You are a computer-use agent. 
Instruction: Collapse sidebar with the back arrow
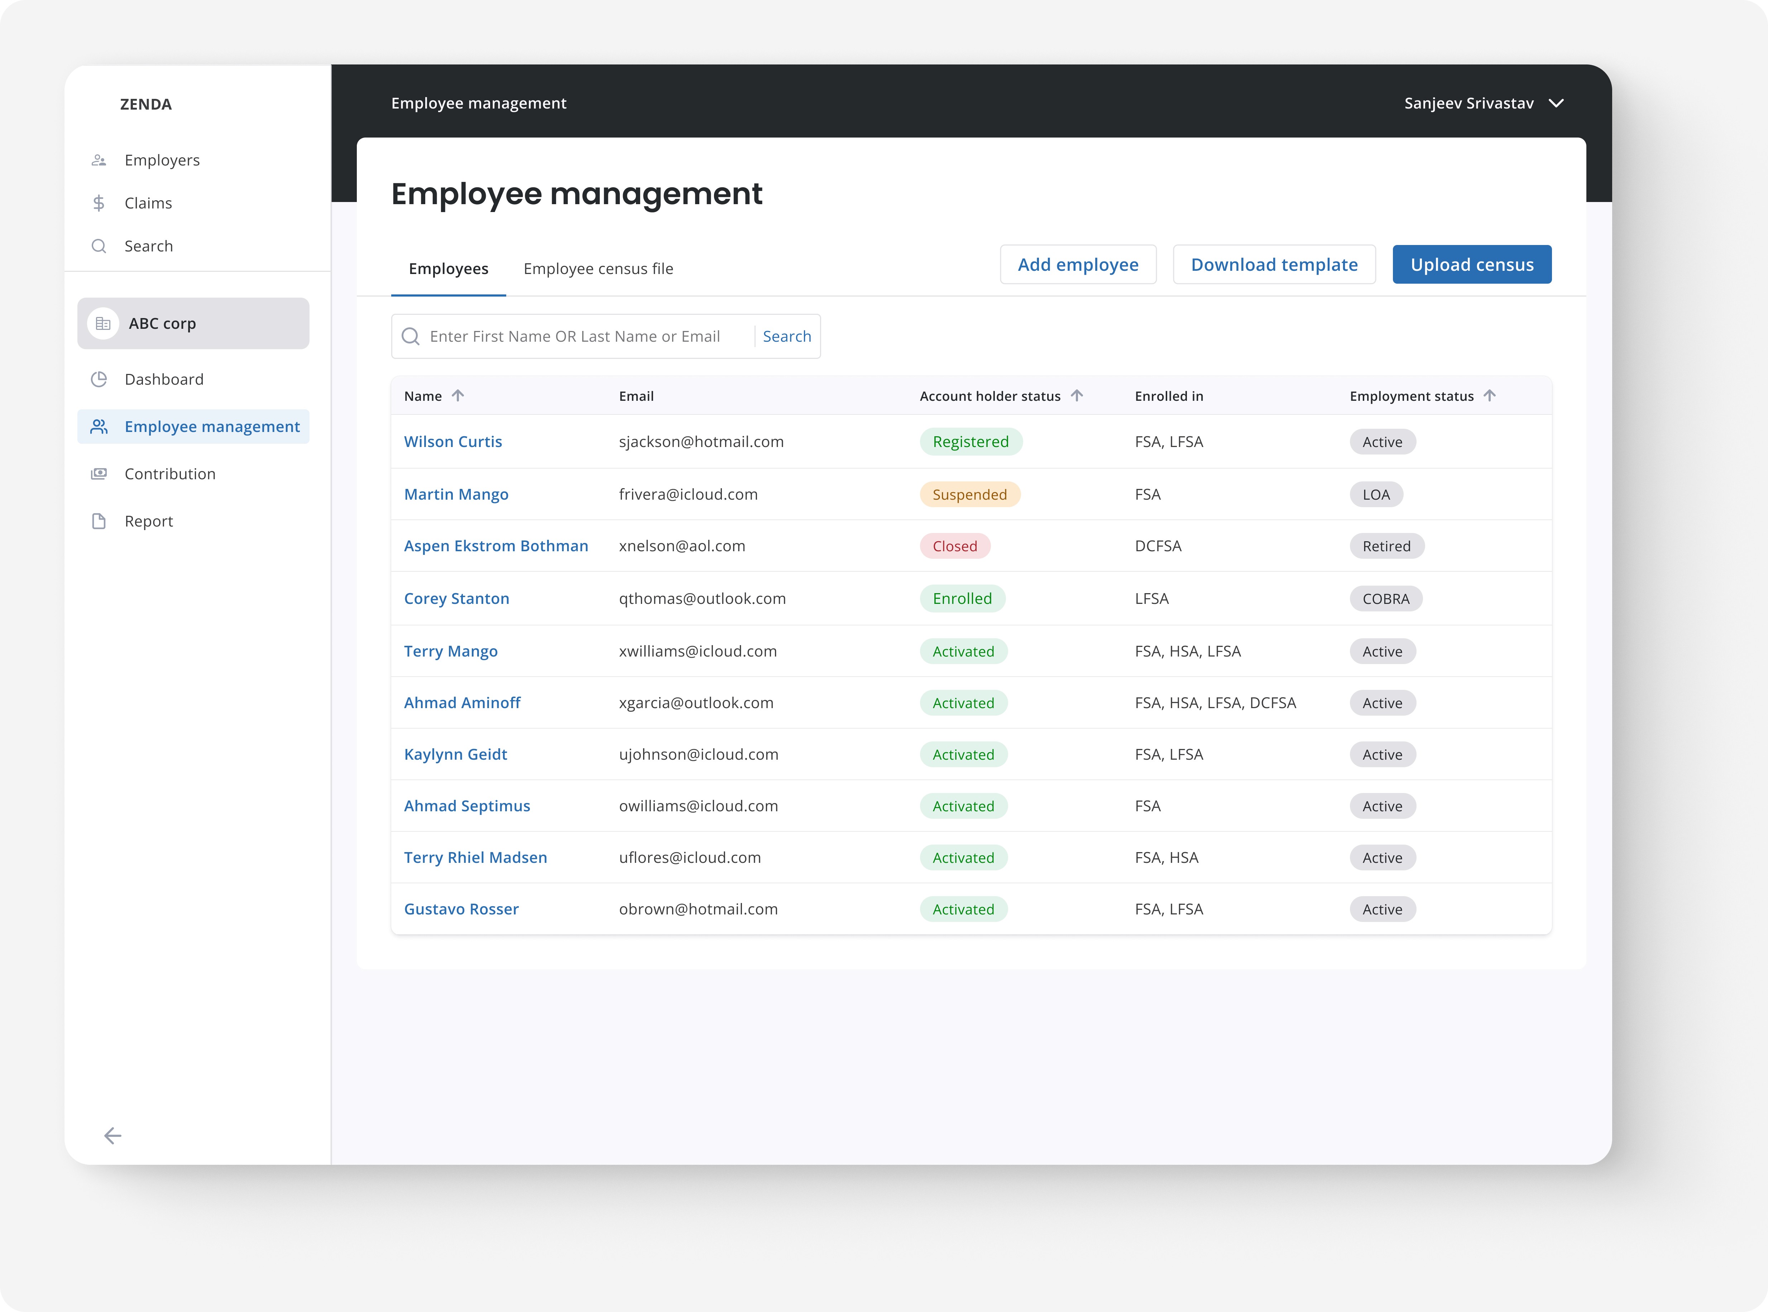pos(113,1136)
